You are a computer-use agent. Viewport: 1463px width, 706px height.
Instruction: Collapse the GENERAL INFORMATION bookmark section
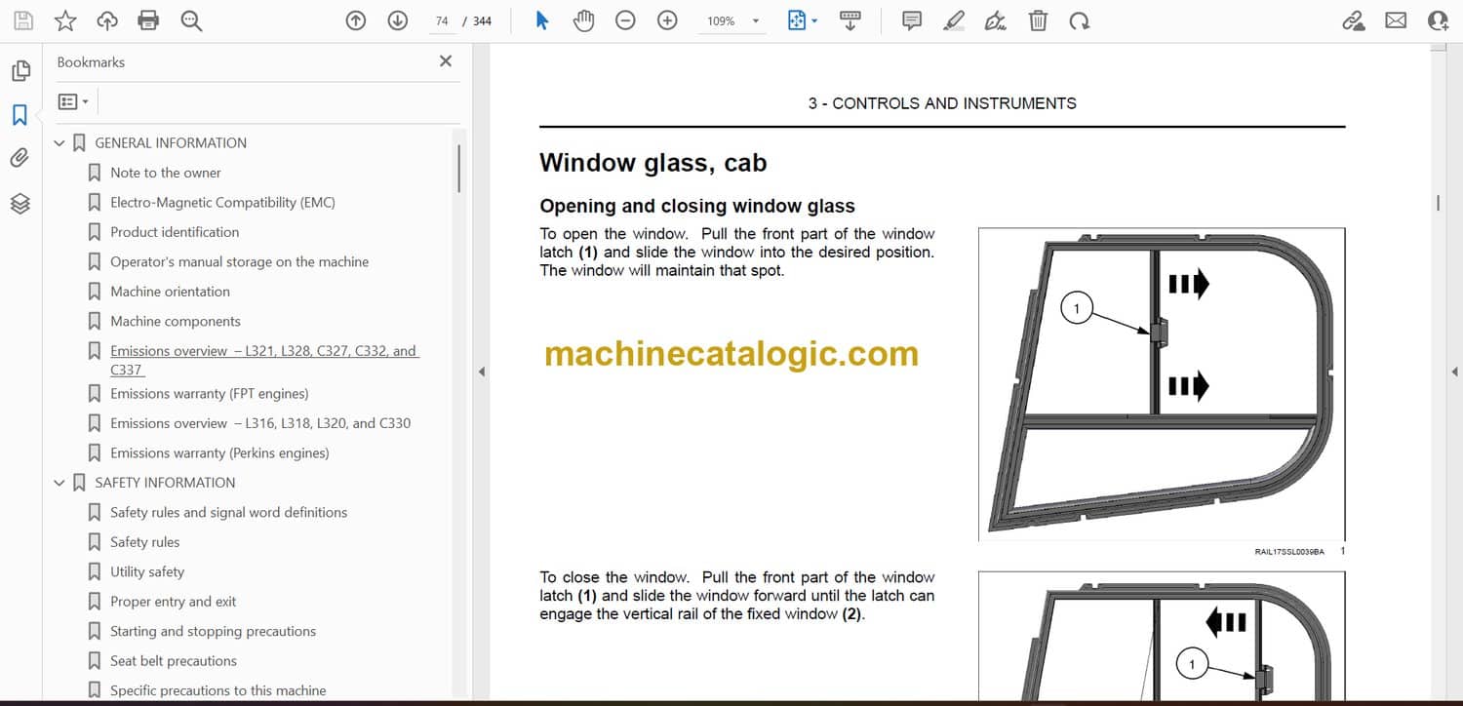pos(59,143)
